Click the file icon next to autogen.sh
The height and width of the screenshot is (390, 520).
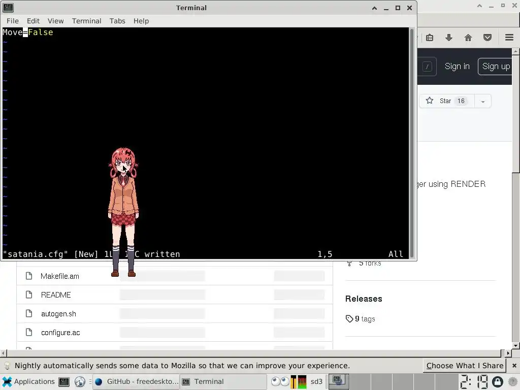(29, 313)
